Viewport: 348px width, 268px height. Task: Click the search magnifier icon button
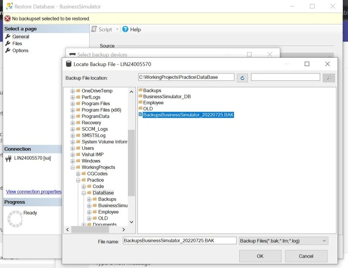pos(329,78)
